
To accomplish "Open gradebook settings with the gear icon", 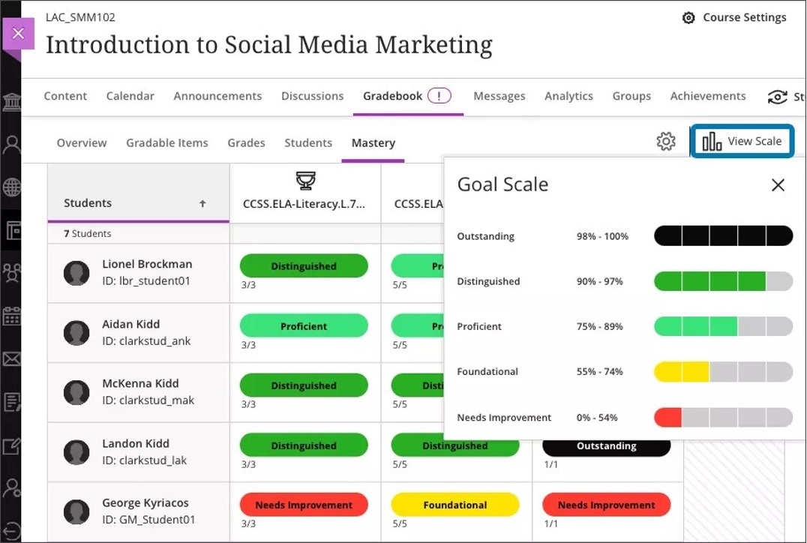I will pyautogui.click(x=665, y=141).
